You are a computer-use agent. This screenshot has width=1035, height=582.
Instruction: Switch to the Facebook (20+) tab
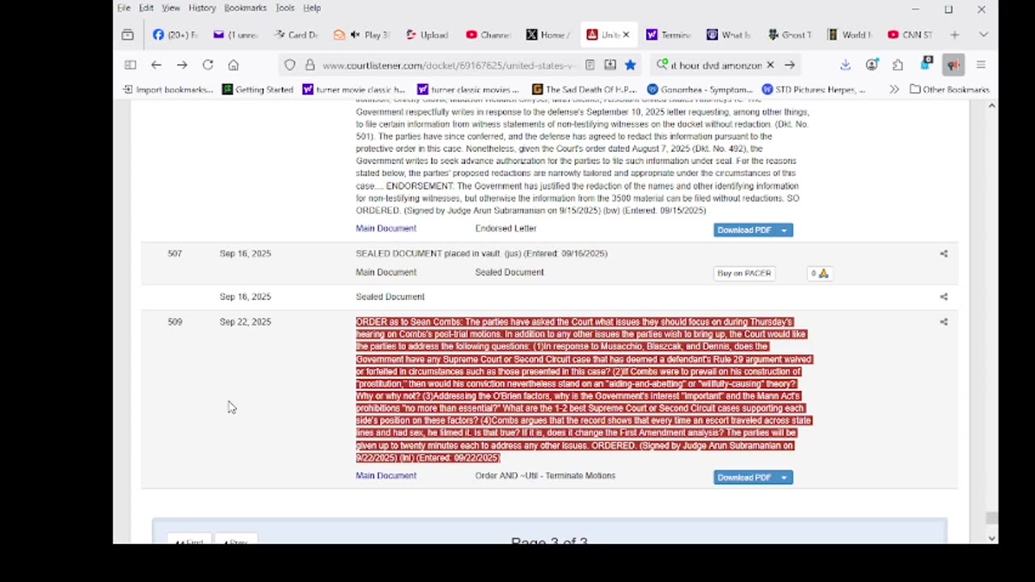(174, 35)
